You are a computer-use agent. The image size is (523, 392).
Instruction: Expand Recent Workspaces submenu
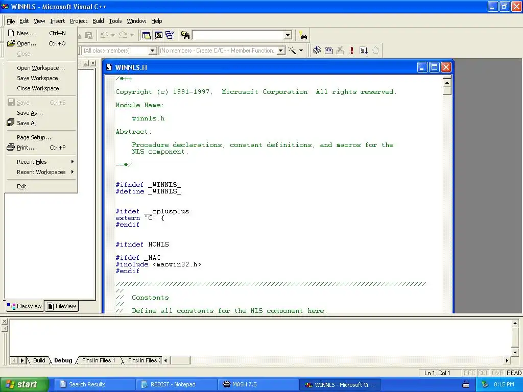click(41, 172)
